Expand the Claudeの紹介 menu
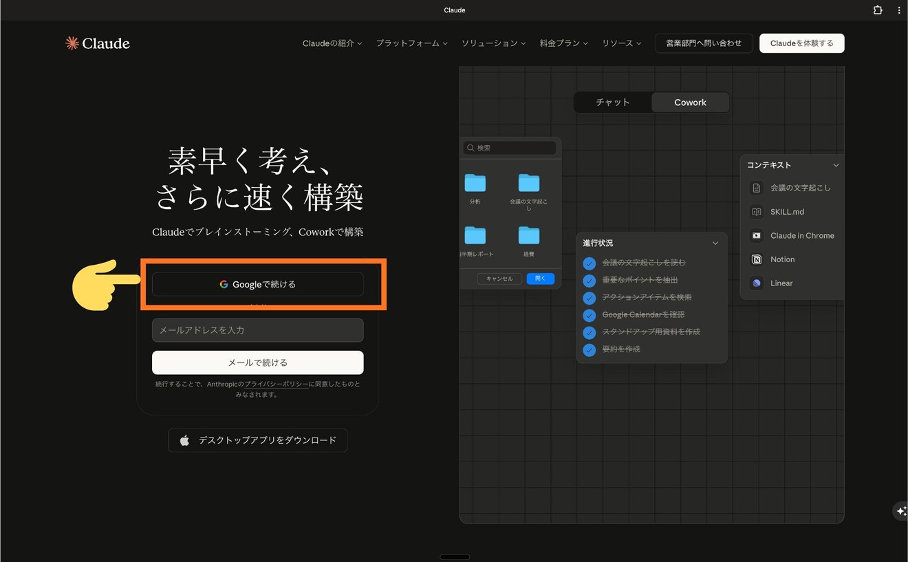The width and height of the screenshot is (908, 562). pos(332,43)
